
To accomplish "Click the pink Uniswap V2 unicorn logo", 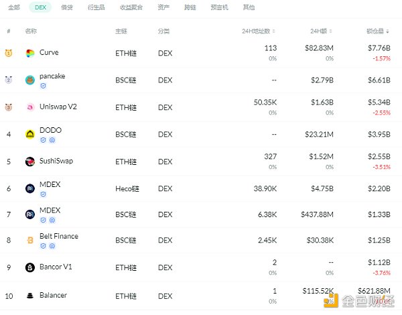I will [x=30, y=107].
